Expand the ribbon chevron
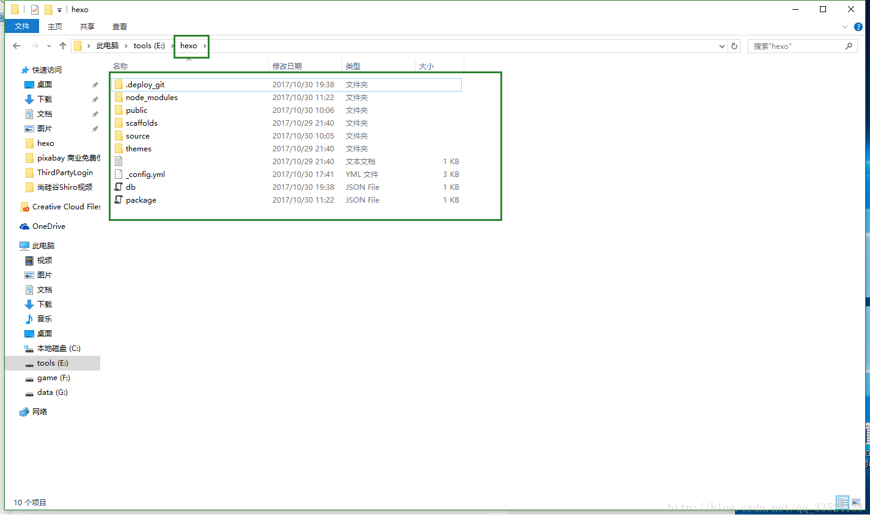 tap(845, 27)
